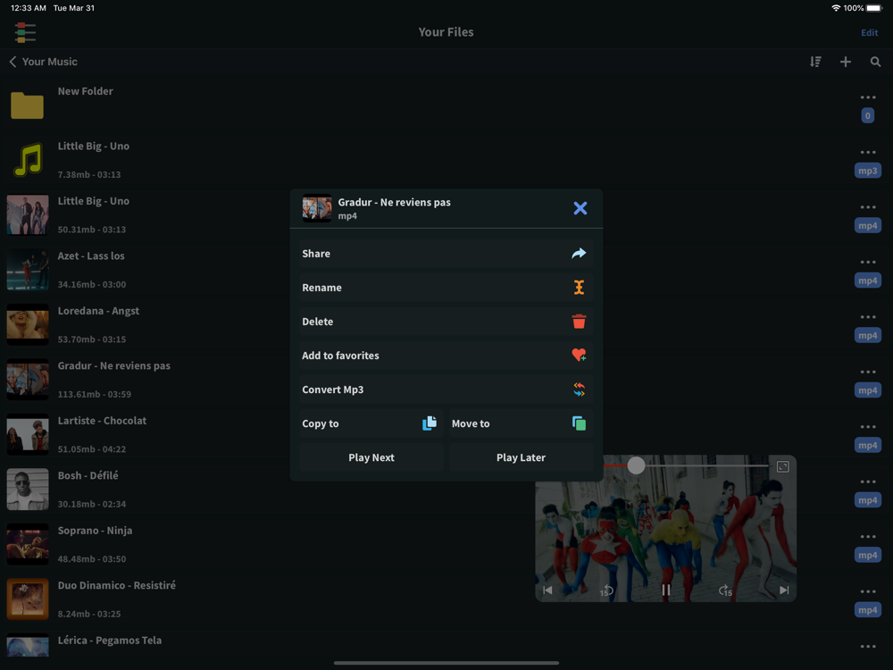Viewport: 893px width, 670px height.
Task: Open more options for Lérica - Pegamos Tela
Action: 867,647
